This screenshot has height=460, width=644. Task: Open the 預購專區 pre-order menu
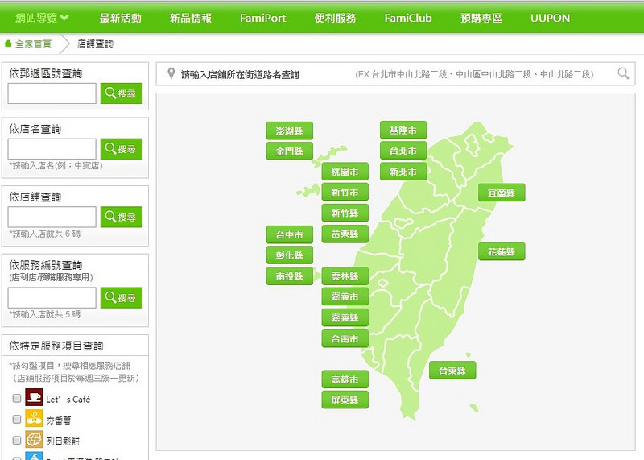481,18
